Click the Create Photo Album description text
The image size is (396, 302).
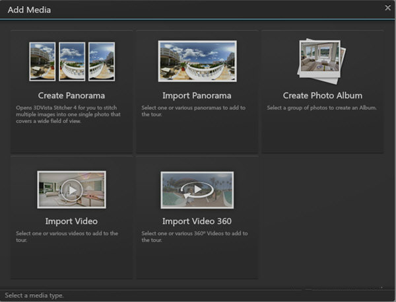tap(321, 107)
